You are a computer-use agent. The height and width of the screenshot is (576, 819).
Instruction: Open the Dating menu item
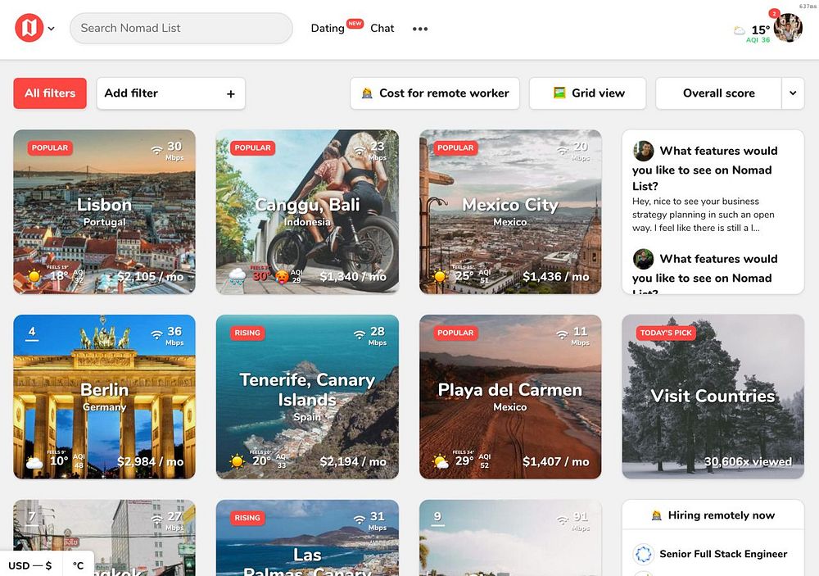pyautogui.click(x=328, y=28)
